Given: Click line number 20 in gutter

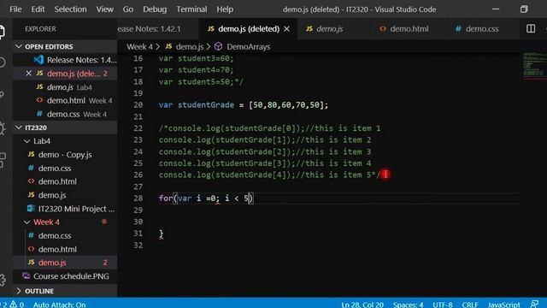Looking at the screenshot, I should point(138,104).
